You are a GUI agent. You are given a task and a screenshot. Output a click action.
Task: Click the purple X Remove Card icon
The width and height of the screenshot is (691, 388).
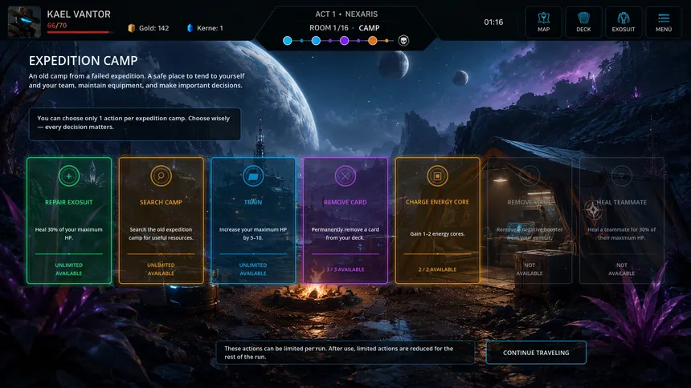click(345, 176)
